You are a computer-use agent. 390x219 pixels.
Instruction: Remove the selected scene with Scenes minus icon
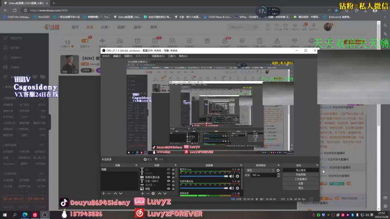tap(109, 193)
